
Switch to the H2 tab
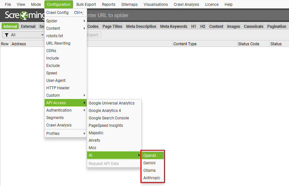pos(203,26)
